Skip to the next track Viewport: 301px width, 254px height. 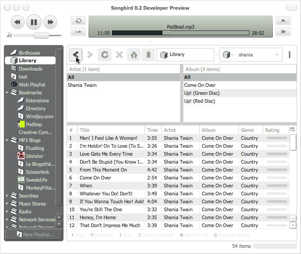(50, 22)
